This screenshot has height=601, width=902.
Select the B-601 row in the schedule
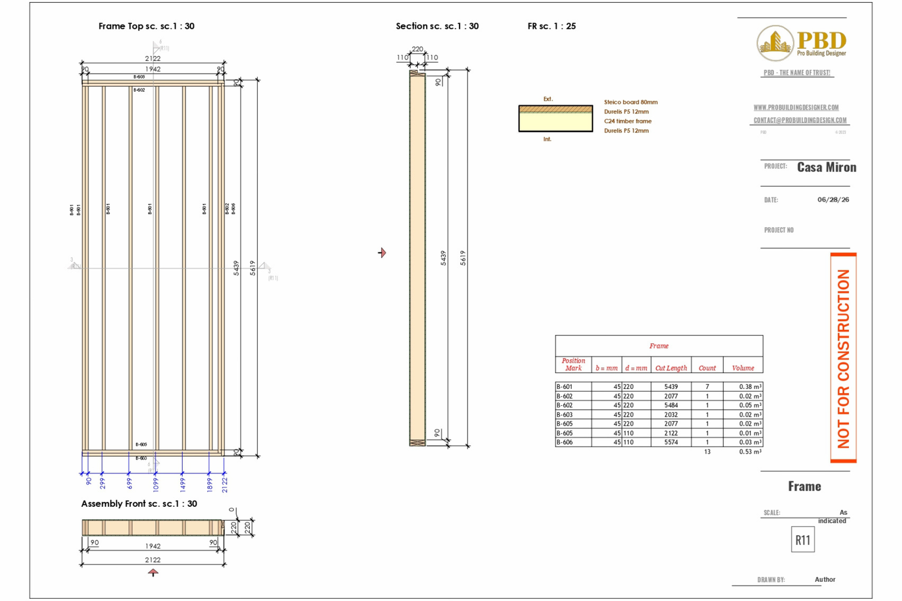coord(659,387)
